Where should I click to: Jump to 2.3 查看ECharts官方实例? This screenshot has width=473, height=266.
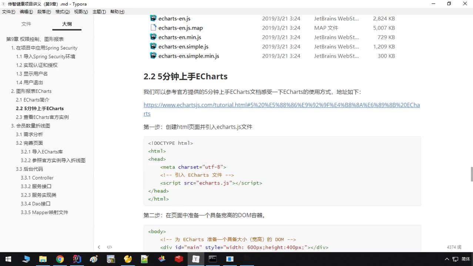[42, 117]
